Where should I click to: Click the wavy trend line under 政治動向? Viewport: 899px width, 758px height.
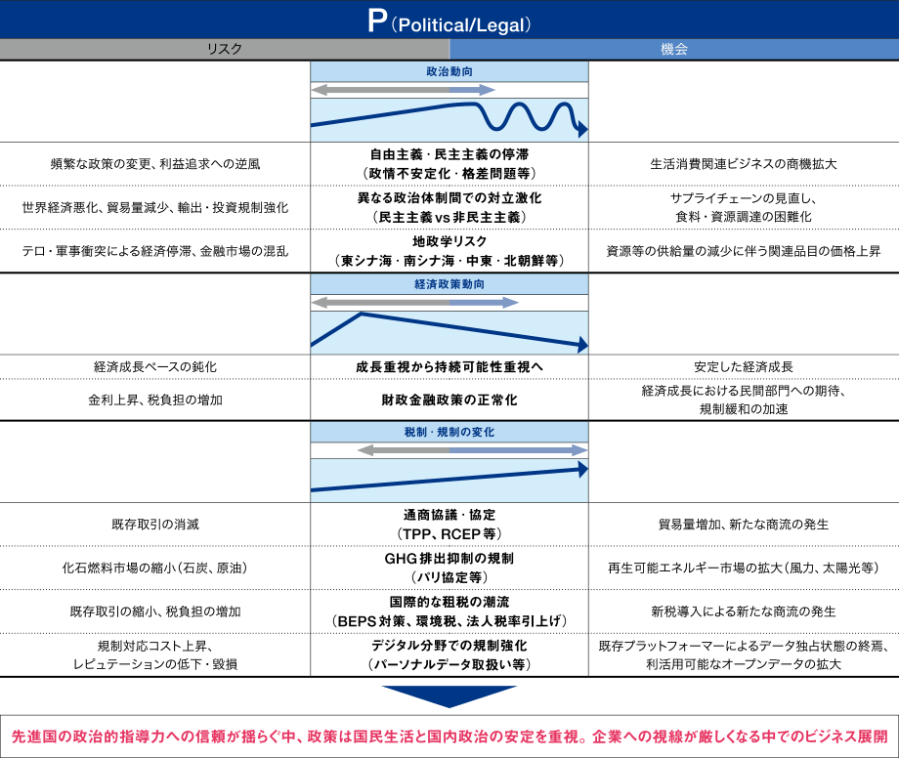click(x=449, y=119)
